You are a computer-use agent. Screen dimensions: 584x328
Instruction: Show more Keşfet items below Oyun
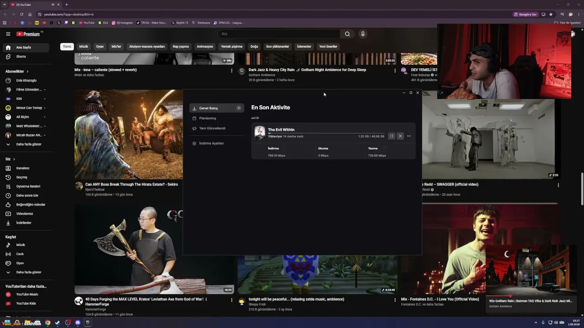coord(26,272)
